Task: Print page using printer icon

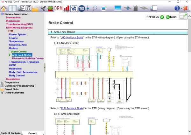Action: (x=104, y=8)
